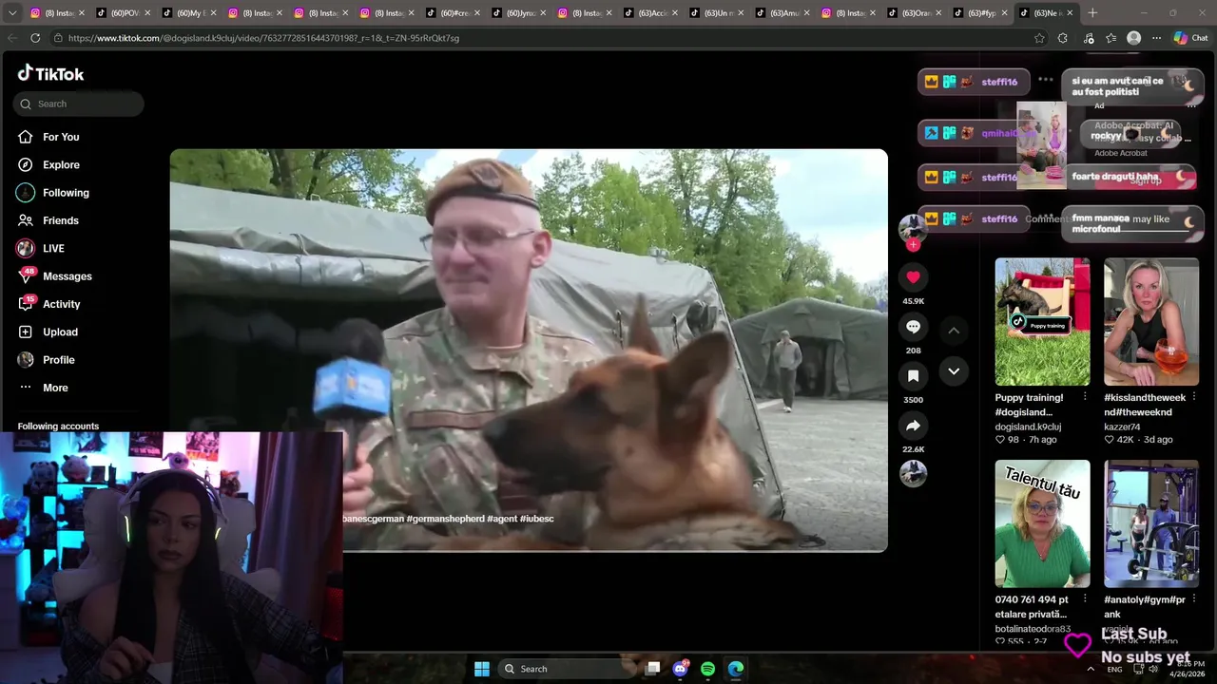Click the Edge taskbar icon
Viewport: 1217px width, 684px height.
click(736, 669)
